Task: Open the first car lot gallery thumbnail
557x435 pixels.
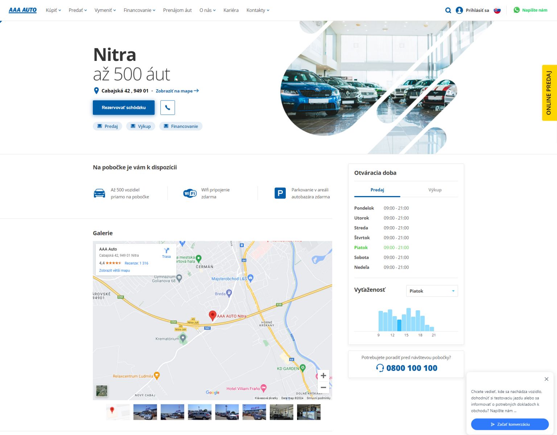Action: pyautogui.click(x=145, y=412)
